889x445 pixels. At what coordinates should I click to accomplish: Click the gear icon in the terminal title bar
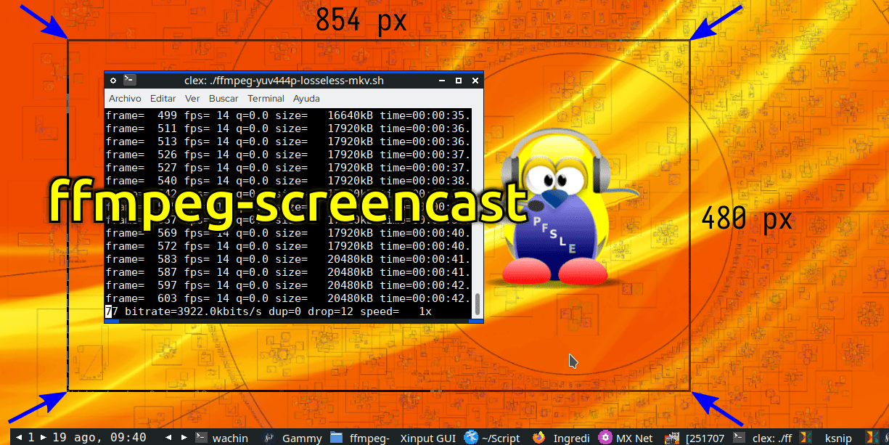coord(112,80)
